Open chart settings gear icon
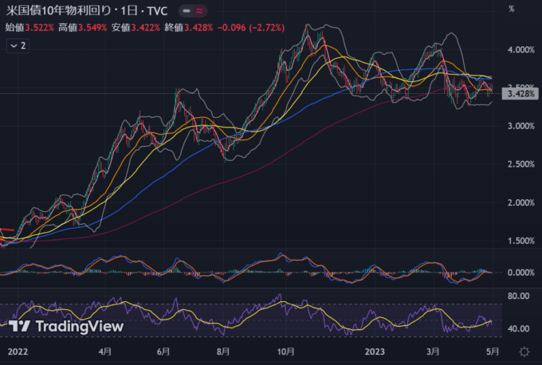The image size is (542, 365). (x=524, y=351)
